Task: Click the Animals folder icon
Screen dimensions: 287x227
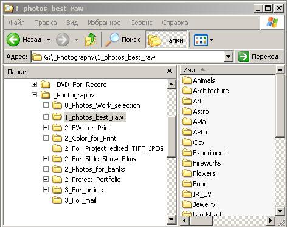Action: [x=187, y=80]
